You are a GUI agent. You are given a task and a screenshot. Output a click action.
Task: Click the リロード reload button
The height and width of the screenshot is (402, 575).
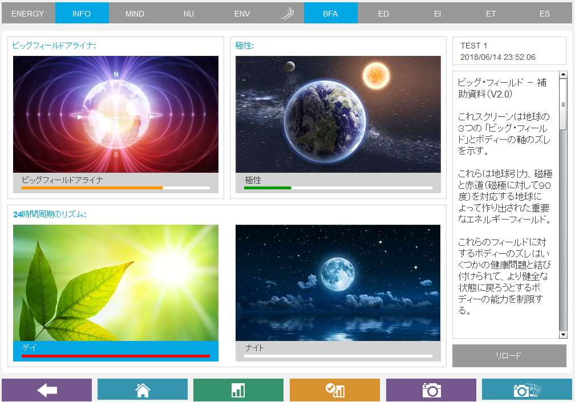coord(509,355)
